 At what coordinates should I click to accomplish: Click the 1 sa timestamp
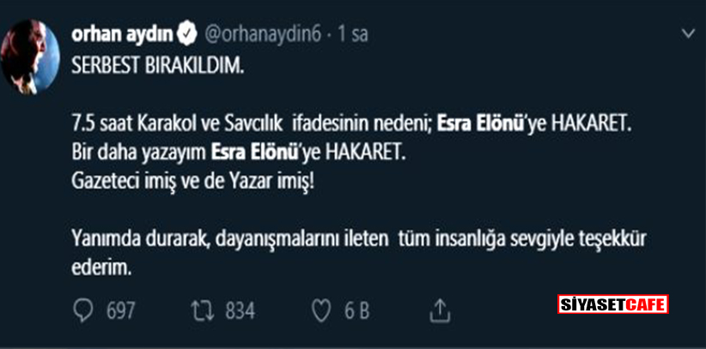coord(354,35)
